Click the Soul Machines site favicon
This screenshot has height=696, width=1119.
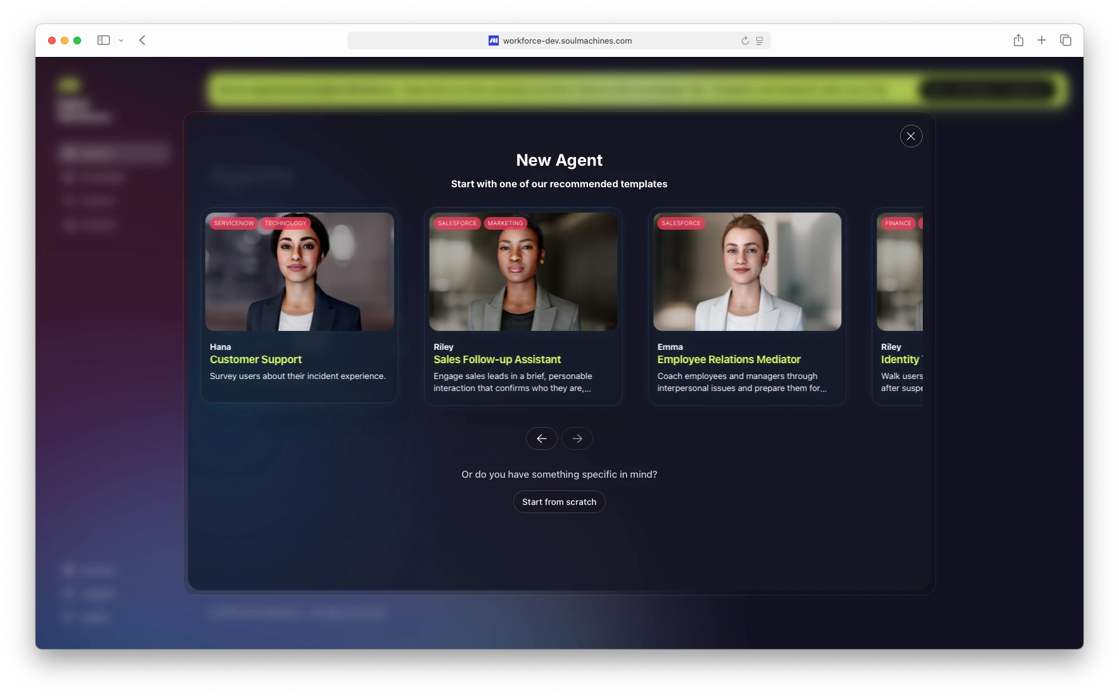pos(494,40)
